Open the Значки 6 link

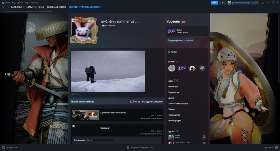coord(173,61)
